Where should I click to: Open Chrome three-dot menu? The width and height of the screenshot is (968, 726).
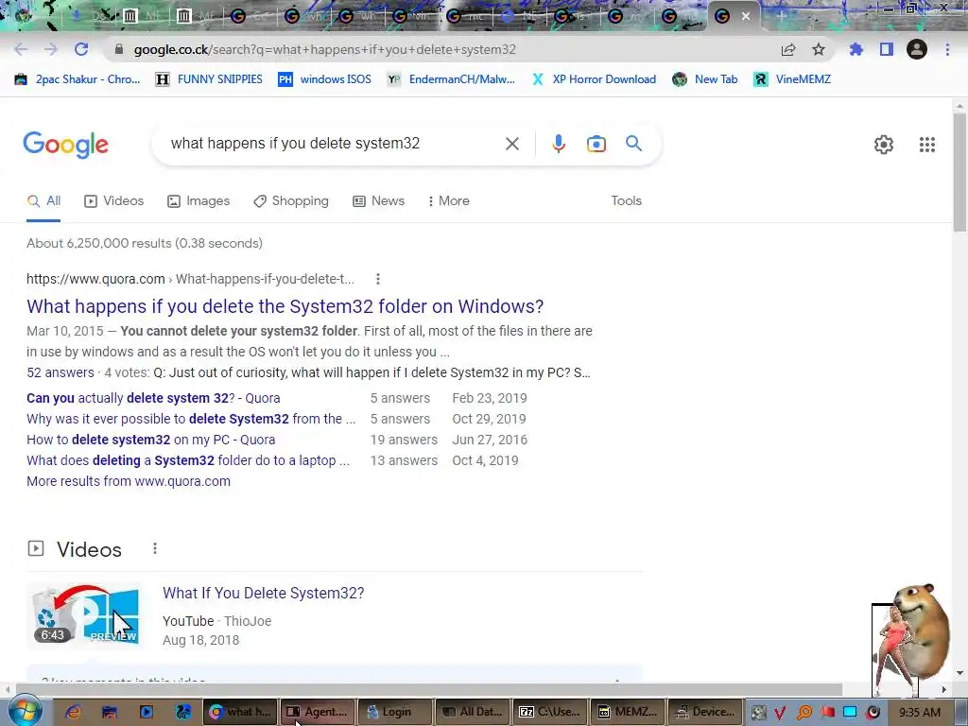pos(947,49)
